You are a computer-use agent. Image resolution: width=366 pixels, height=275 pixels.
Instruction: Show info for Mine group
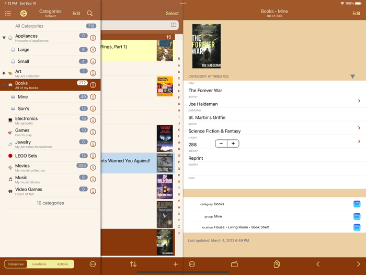[93, 97]
